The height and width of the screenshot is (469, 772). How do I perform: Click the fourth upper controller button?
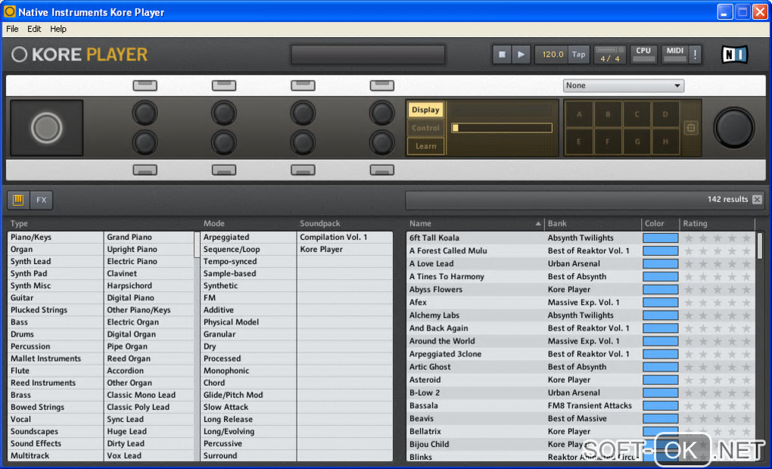point(382,85)
